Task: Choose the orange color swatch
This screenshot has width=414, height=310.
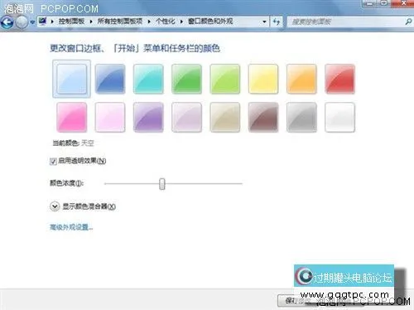Action: [x=301, y=79]
